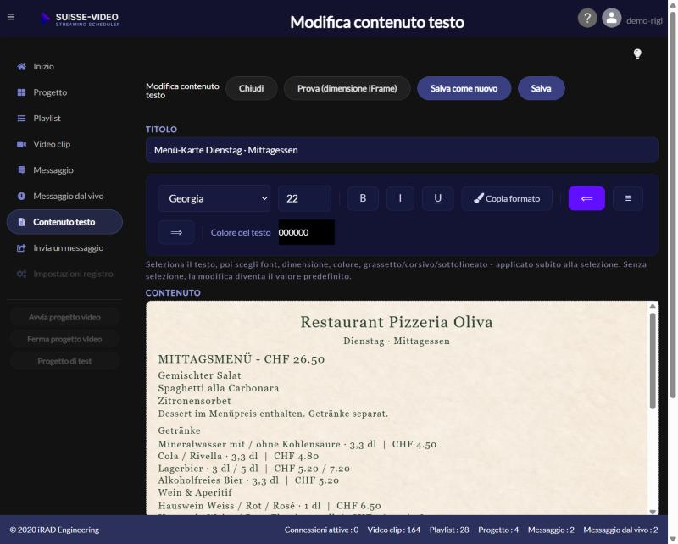The image size is (678, 544).
Task: Click Salva come nuovo button
Action: (x=464, y=89)
